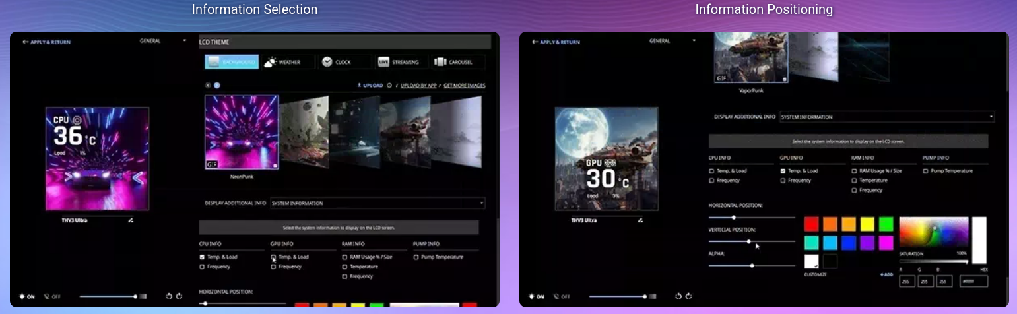1017x314 pixels.
Task: Click the Upload By App link
Action: [419, 85]
